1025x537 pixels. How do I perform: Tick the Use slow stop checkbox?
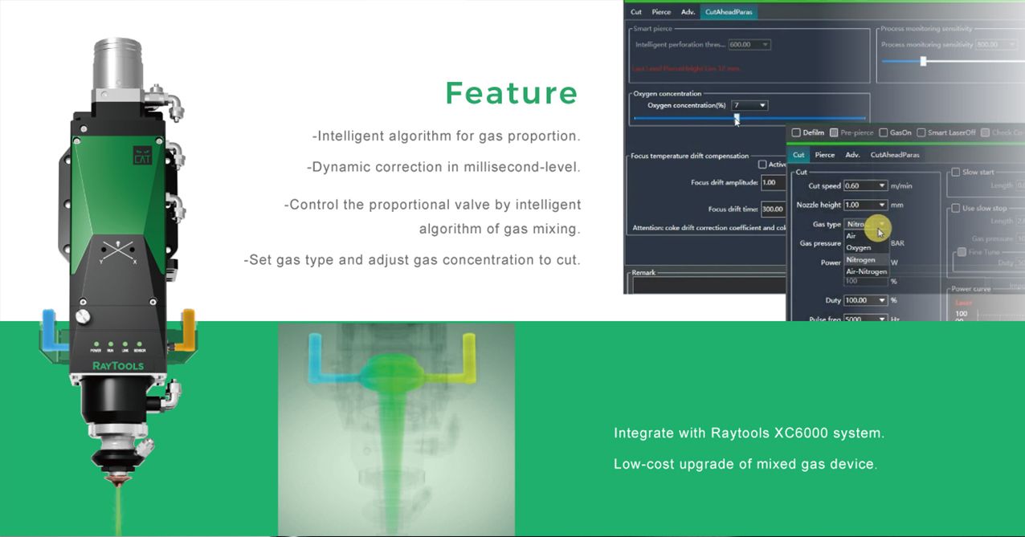pyautogui.click(x=955, y=208)
